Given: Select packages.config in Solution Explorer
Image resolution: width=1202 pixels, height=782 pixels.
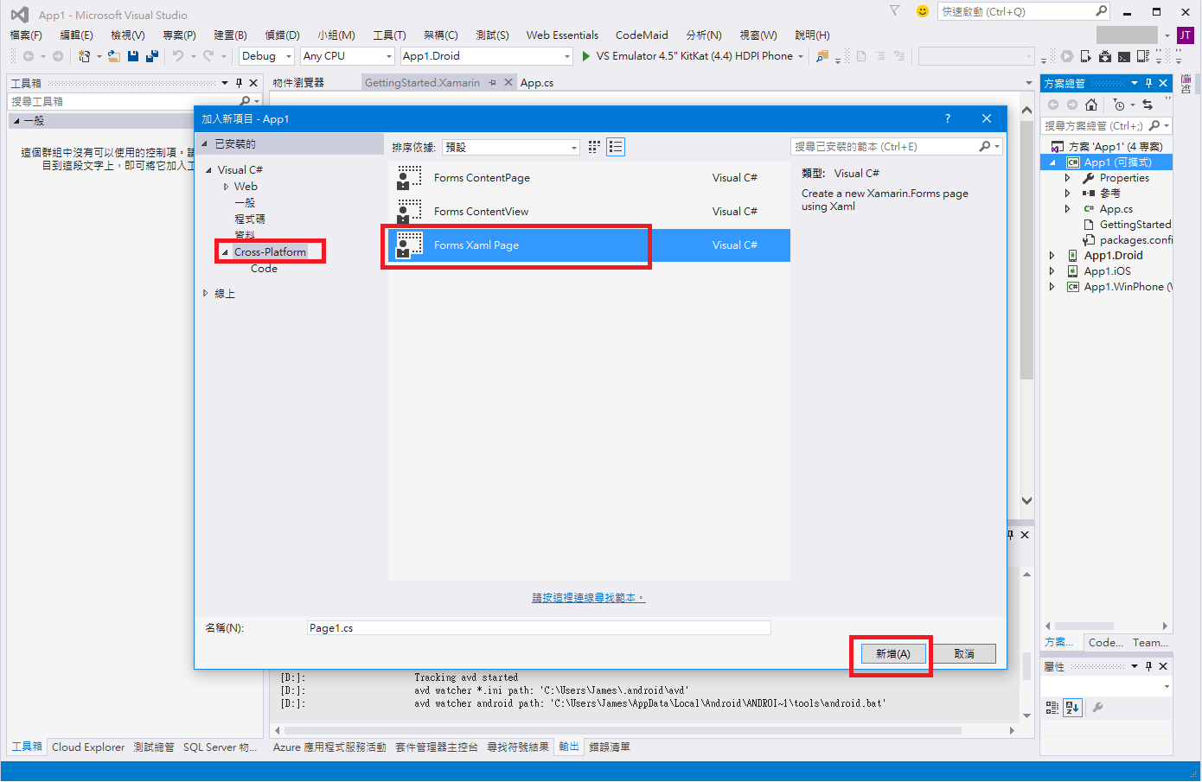Looking at the screenshot, I should pyautogui.click(x=1135, y=240).
